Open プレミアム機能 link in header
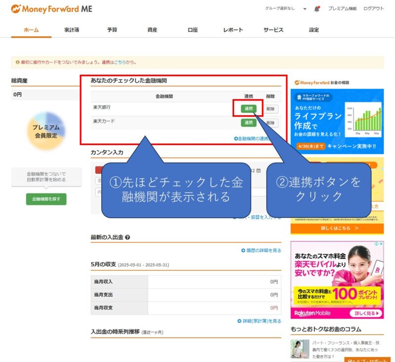This screenshot has height=362, width=395. tap(342, 8)
